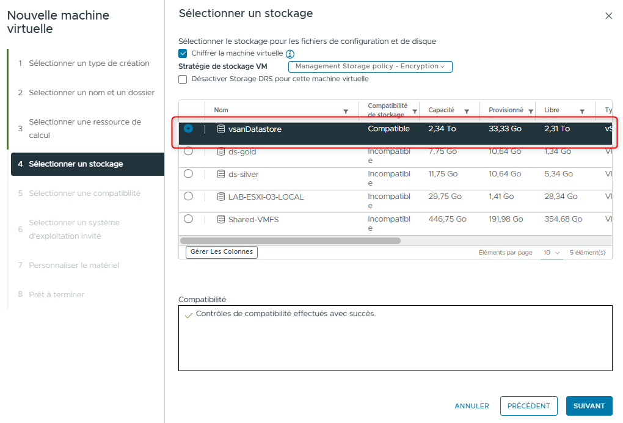The width and height of the screenshot is (623, 423).
Task: Select the ds-gold datastore radio button
Action: (x=188, y=151)
